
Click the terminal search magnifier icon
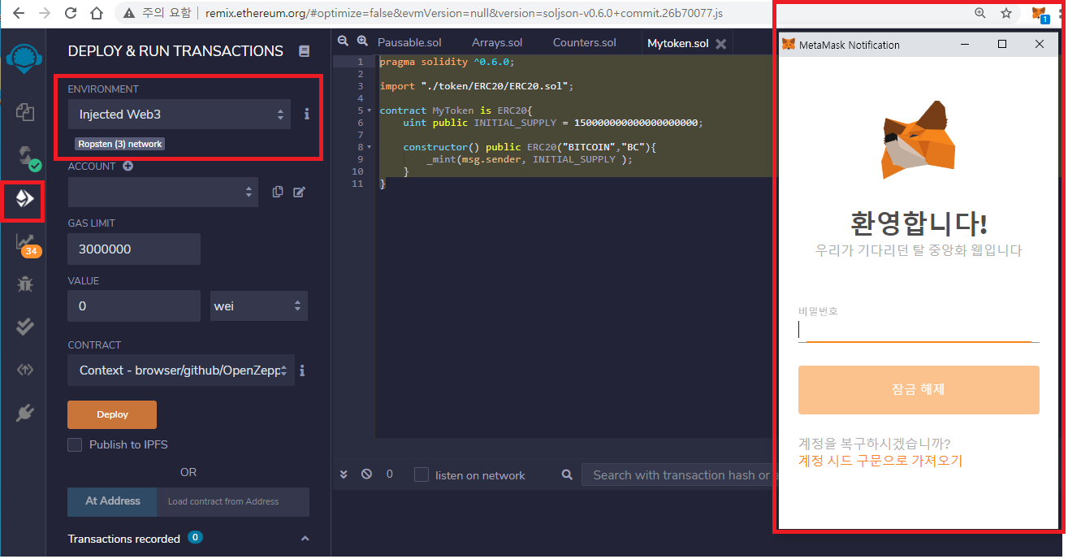click(x=568, y=474)
